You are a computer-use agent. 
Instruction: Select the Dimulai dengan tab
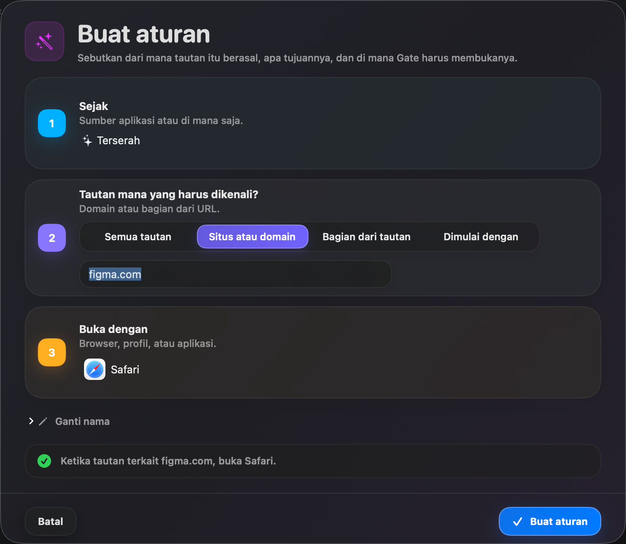coord(481,237)
